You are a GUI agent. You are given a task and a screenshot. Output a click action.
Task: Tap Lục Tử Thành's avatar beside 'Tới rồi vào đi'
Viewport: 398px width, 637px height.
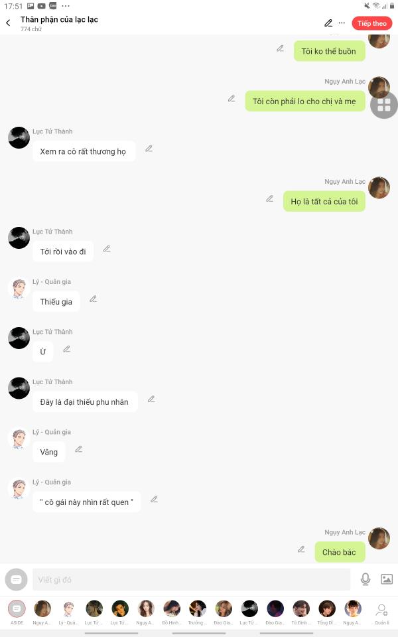[19, 238]
